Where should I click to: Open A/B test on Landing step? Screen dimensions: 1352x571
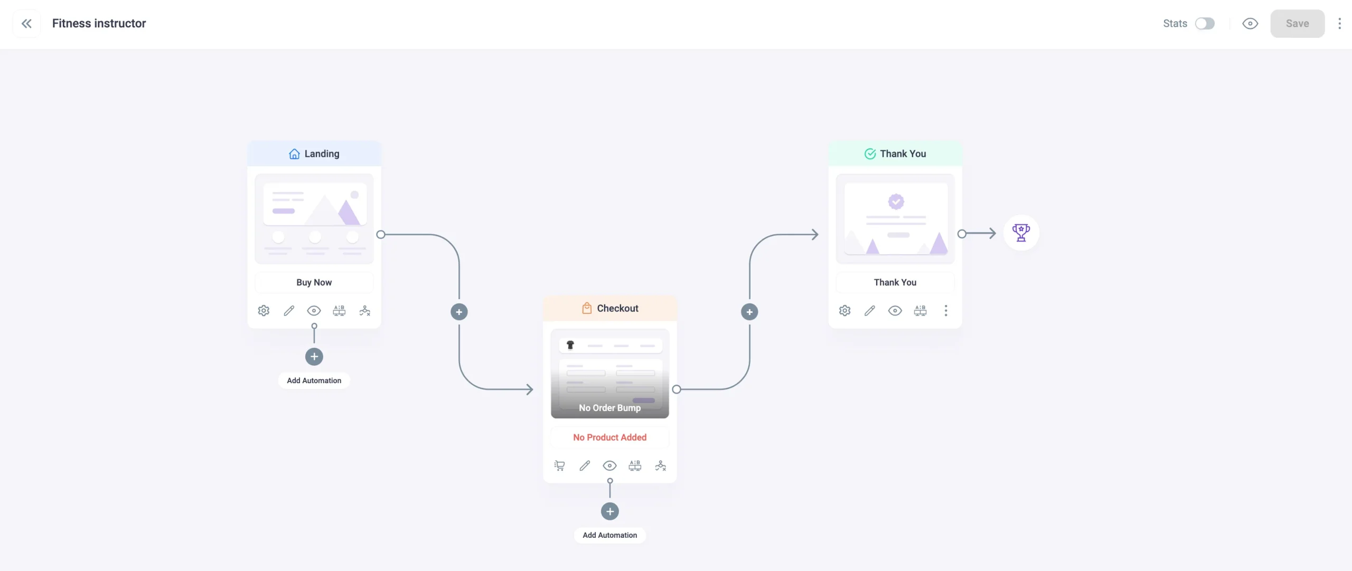pyautogui.click(x=339, y=311)
